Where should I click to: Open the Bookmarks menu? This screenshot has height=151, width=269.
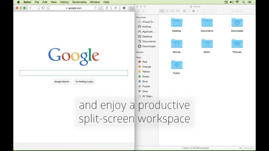pyautogui.click(x=79, y=2)
